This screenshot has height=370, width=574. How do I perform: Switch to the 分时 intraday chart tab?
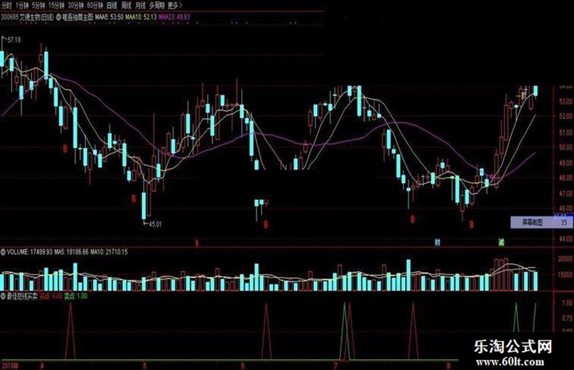coord(7,5)
